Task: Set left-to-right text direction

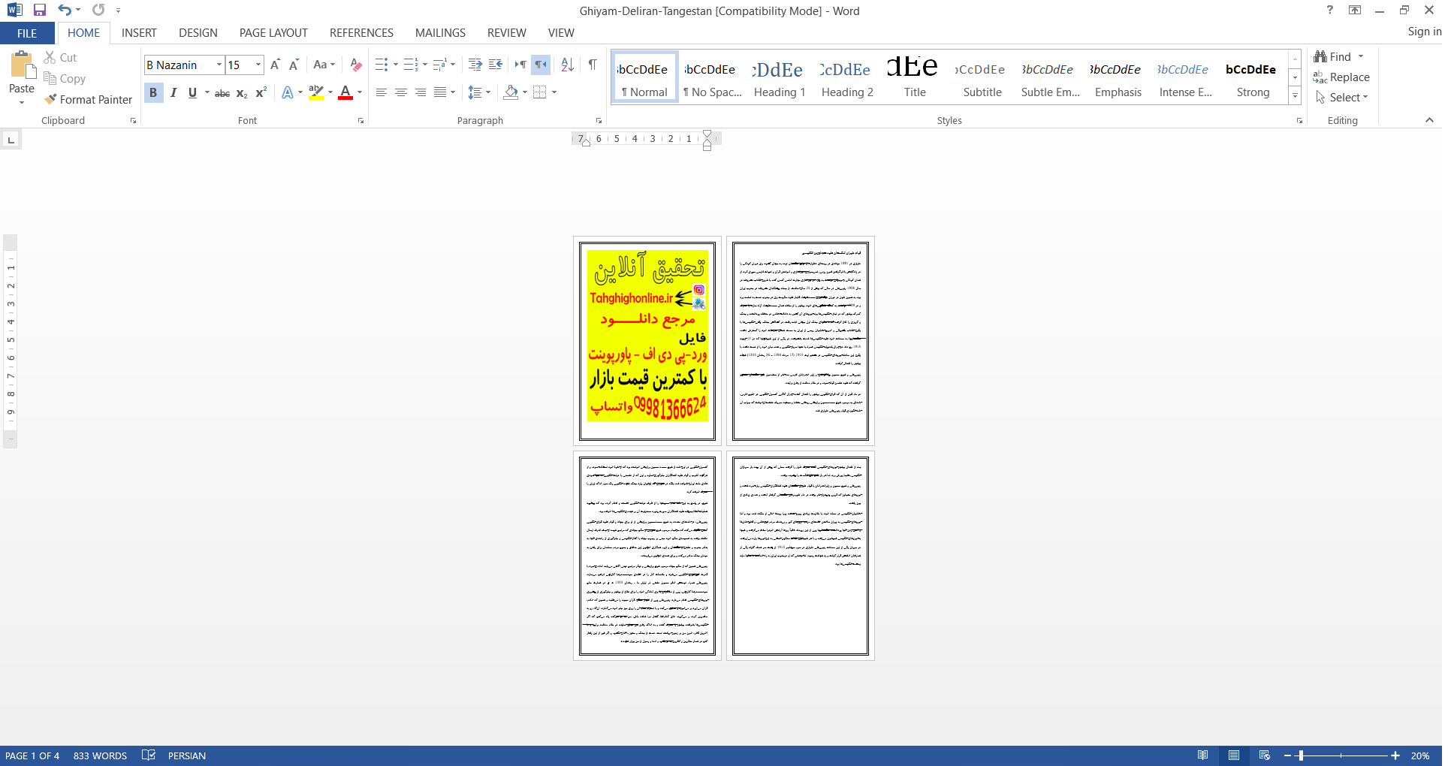Action: 520,65
